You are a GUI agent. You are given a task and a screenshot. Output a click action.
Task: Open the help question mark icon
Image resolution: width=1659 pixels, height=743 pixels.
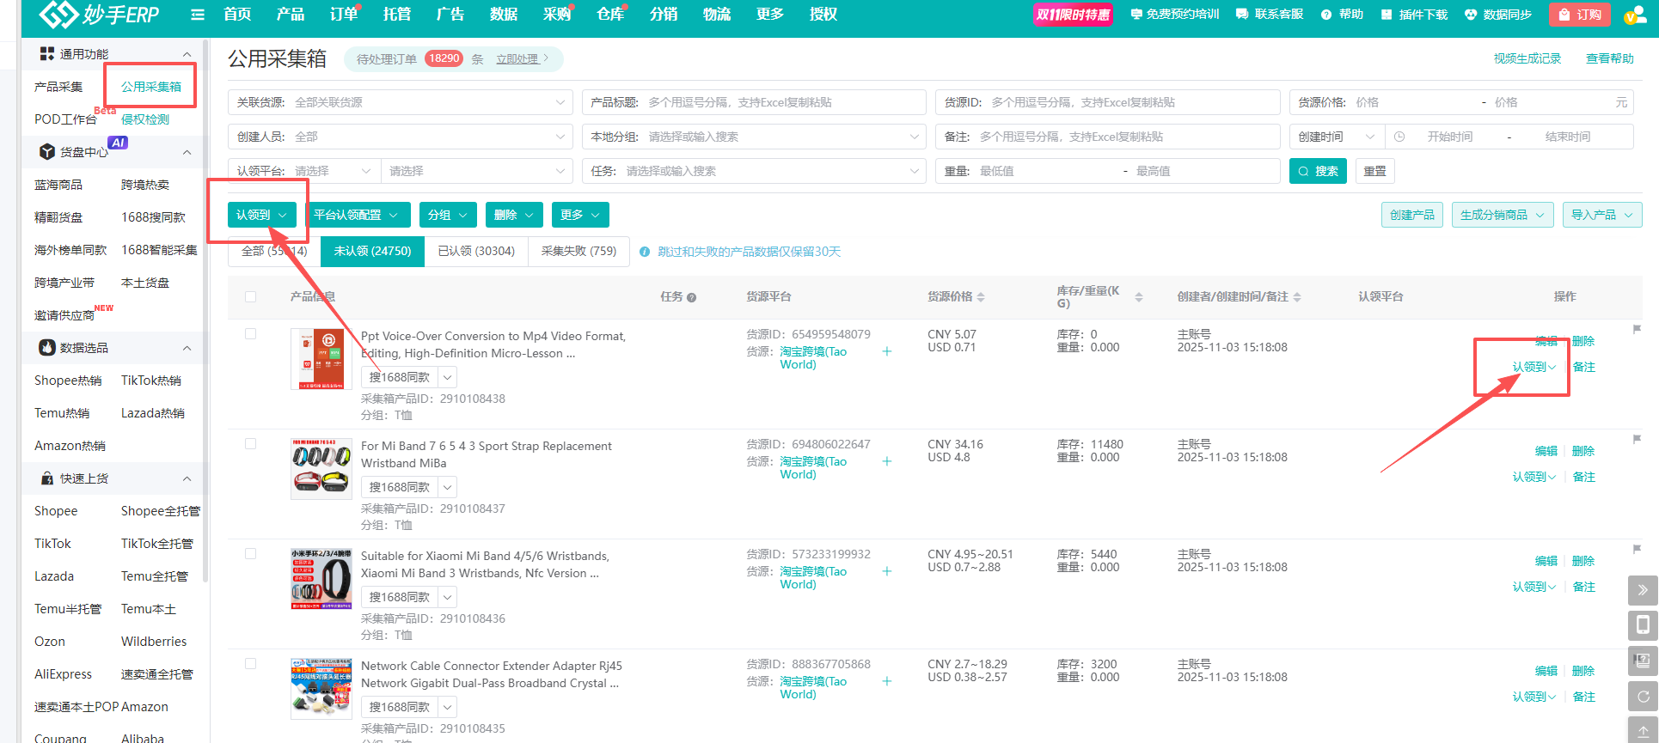(1326, 15)
